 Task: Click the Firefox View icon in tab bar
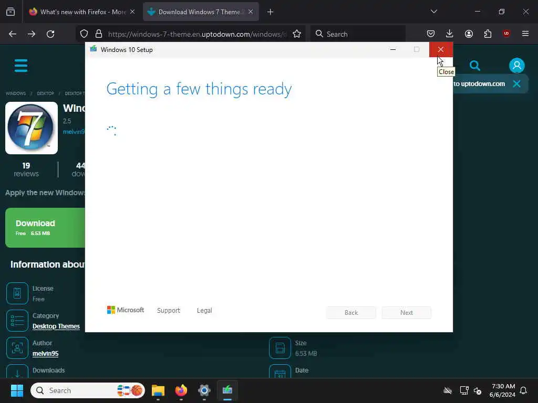click(x=11, y=12)
